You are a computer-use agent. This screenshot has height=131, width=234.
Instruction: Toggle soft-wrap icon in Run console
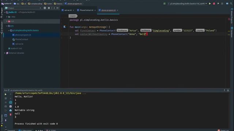pyautogui.click(x=11, y=102)
